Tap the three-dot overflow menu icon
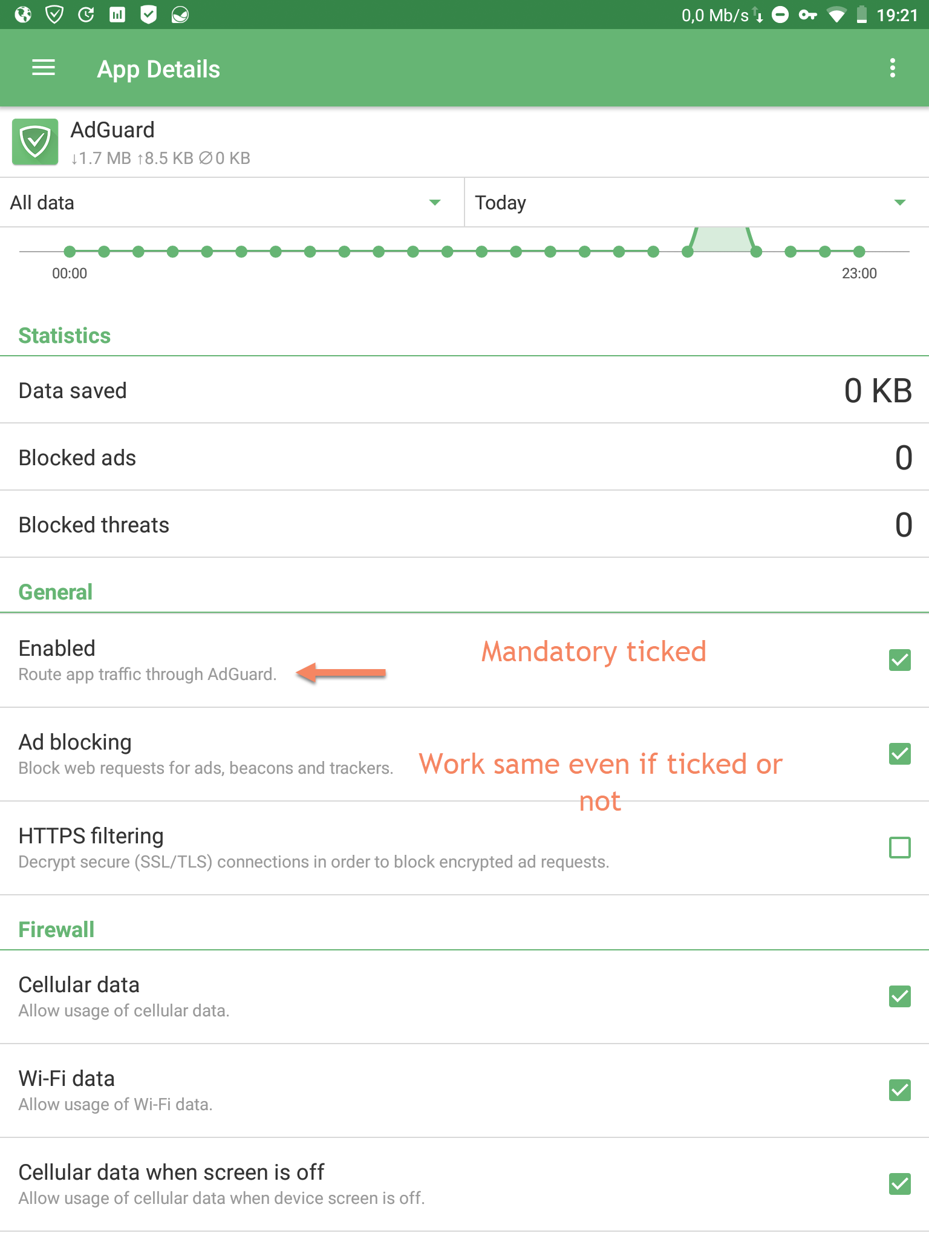This screenshot has height=1239, width=929. tap(894, 68)
